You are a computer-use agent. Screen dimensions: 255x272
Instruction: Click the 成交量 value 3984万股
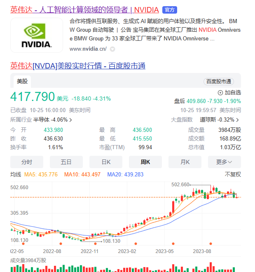(x=230, y=130)
